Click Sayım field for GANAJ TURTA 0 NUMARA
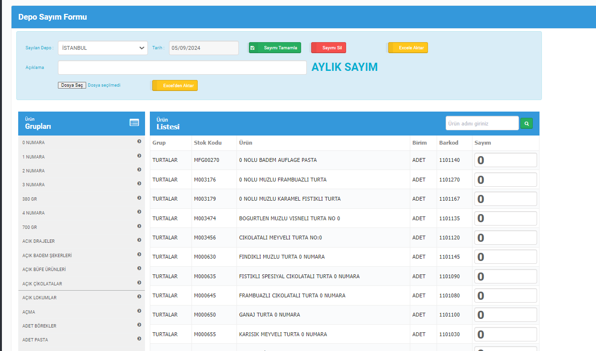The image size is (596, 351). pos(506,315)
